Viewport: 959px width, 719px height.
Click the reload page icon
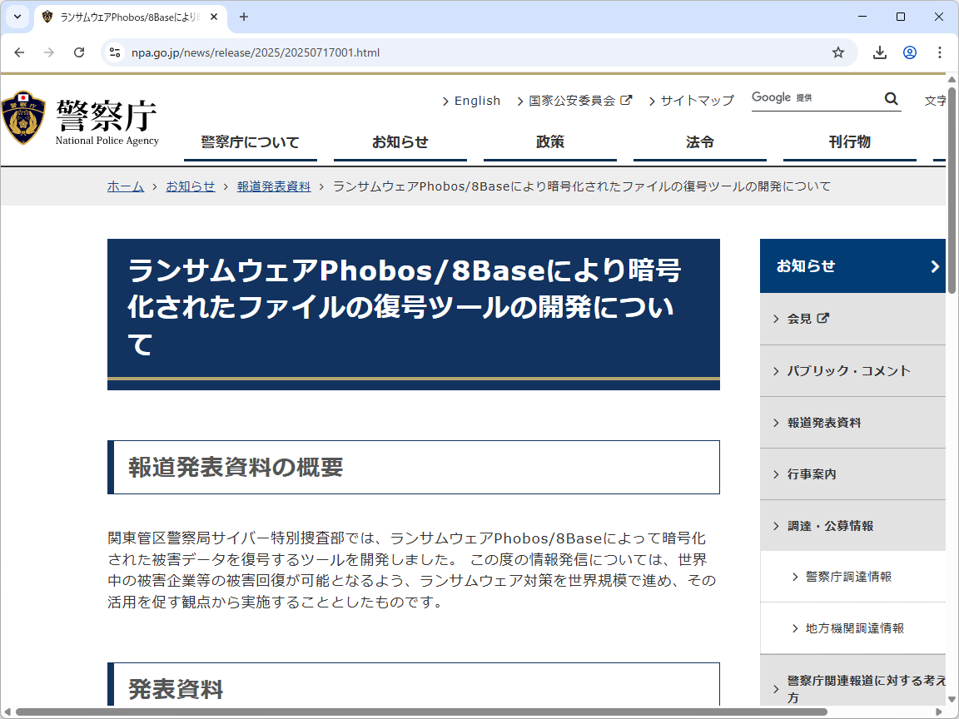pos(79,52)
